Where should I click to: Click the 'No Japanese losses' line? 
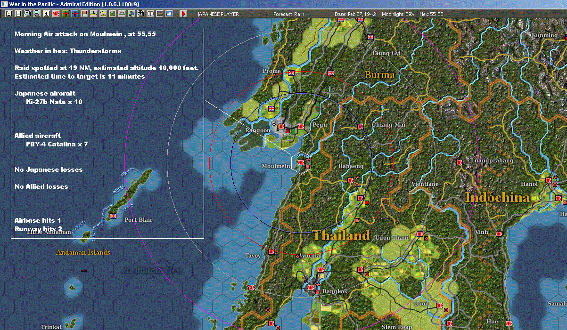pos(49,169)
